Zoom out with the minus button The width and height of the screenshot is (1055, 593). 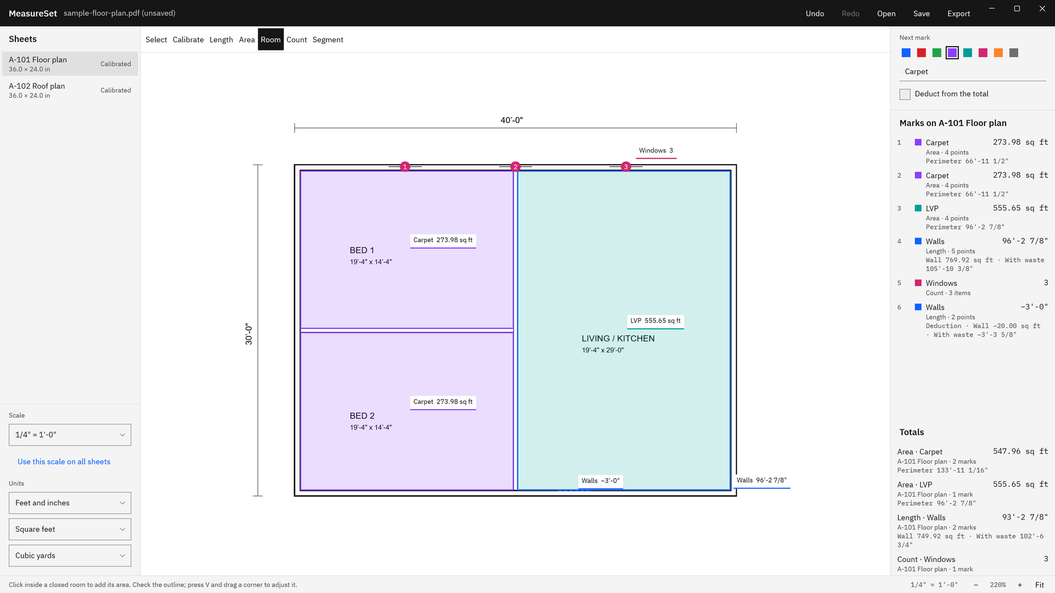click(976, 585)
